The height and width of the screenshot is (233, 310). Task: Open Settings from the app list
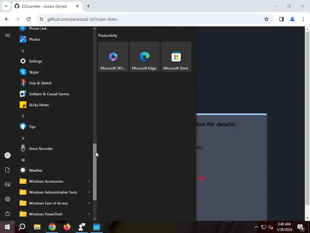click(x=55, y=61)
